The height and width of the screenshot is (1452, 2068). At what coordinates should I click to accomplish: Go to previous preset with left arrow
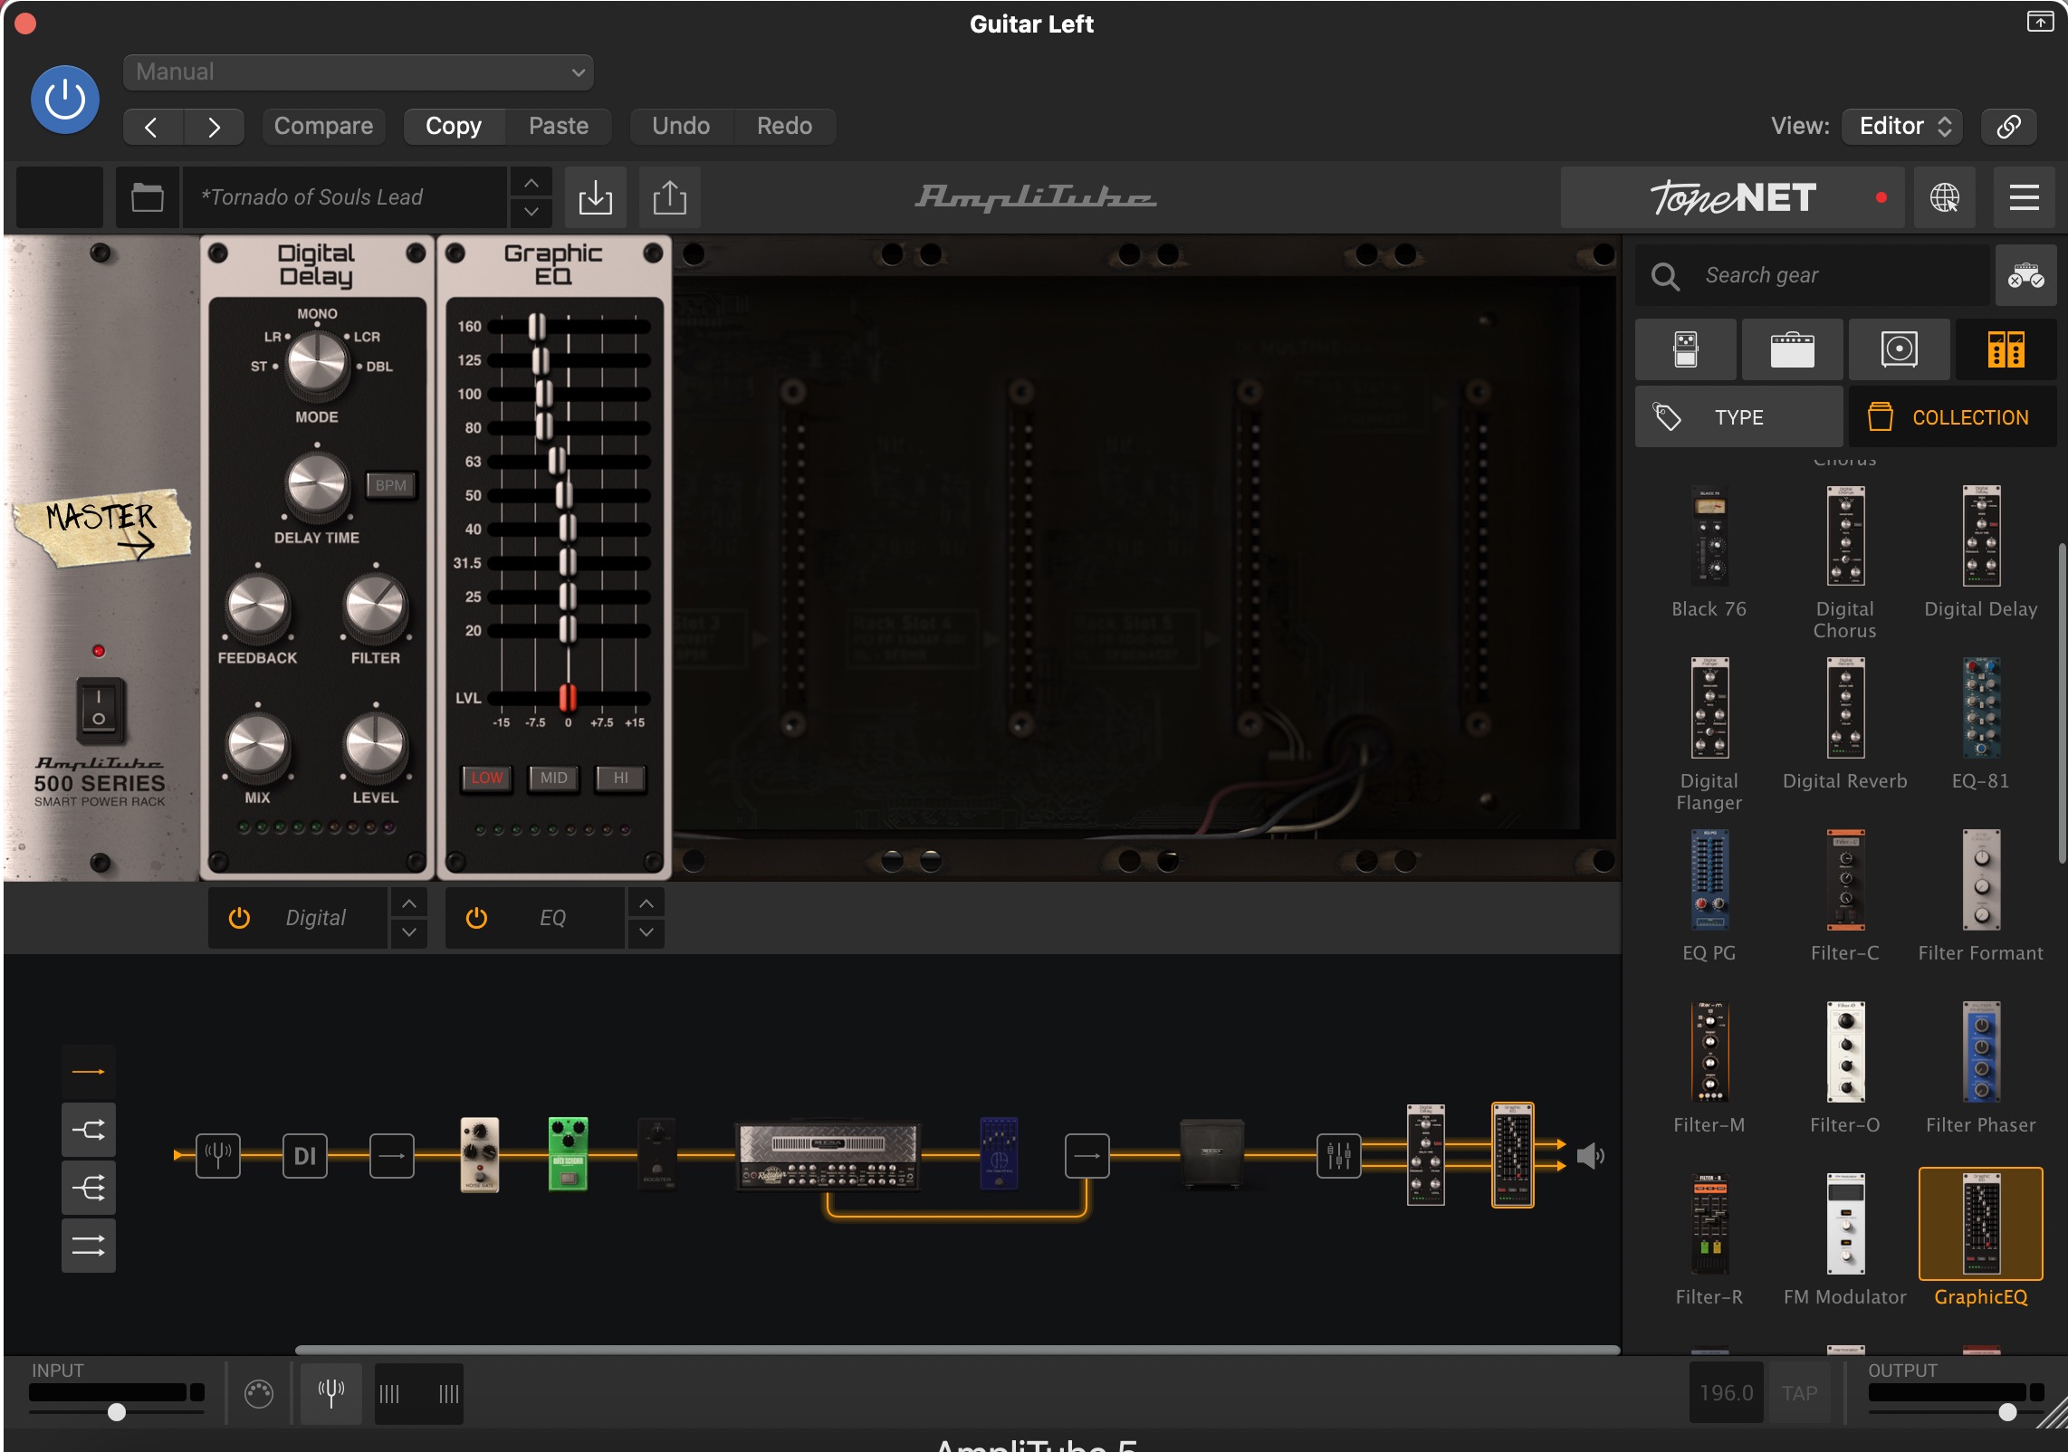(152, 127)
